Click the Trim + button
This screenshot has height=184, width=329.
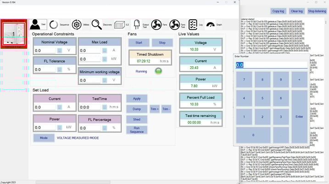pyautogui.click(x=155, y=109)
